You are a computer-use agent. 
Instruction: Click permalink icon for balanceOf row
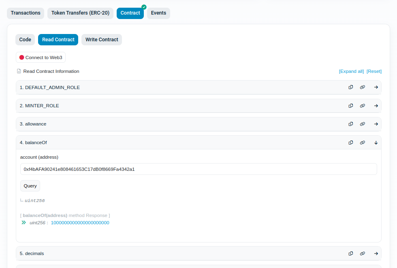click(363, 143)
